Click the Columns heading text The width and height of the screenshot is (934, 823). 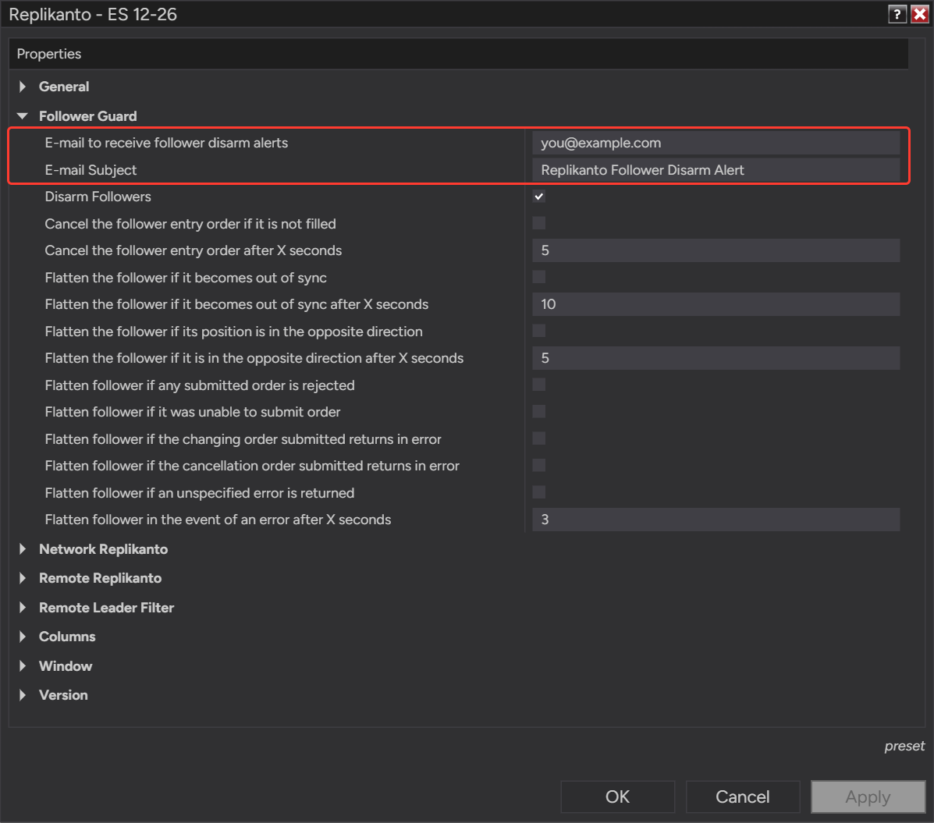coord(67,637)
